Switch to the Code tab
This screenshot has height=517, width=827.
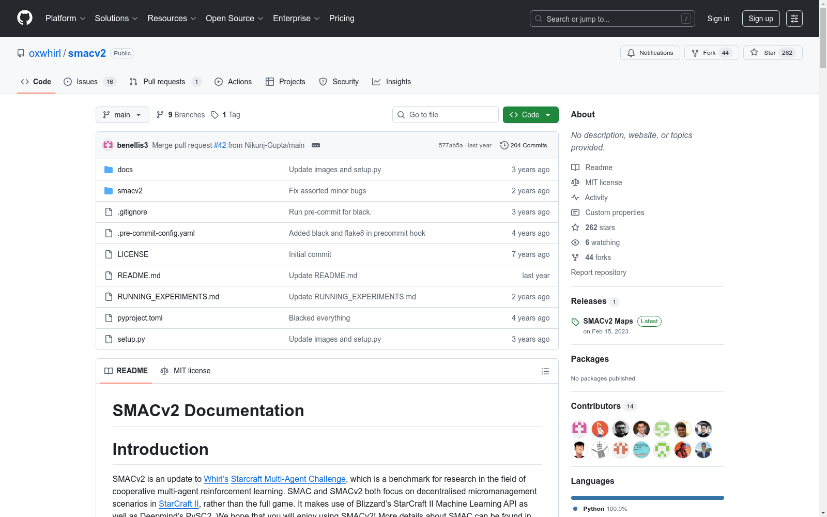(x=36, y=82)
